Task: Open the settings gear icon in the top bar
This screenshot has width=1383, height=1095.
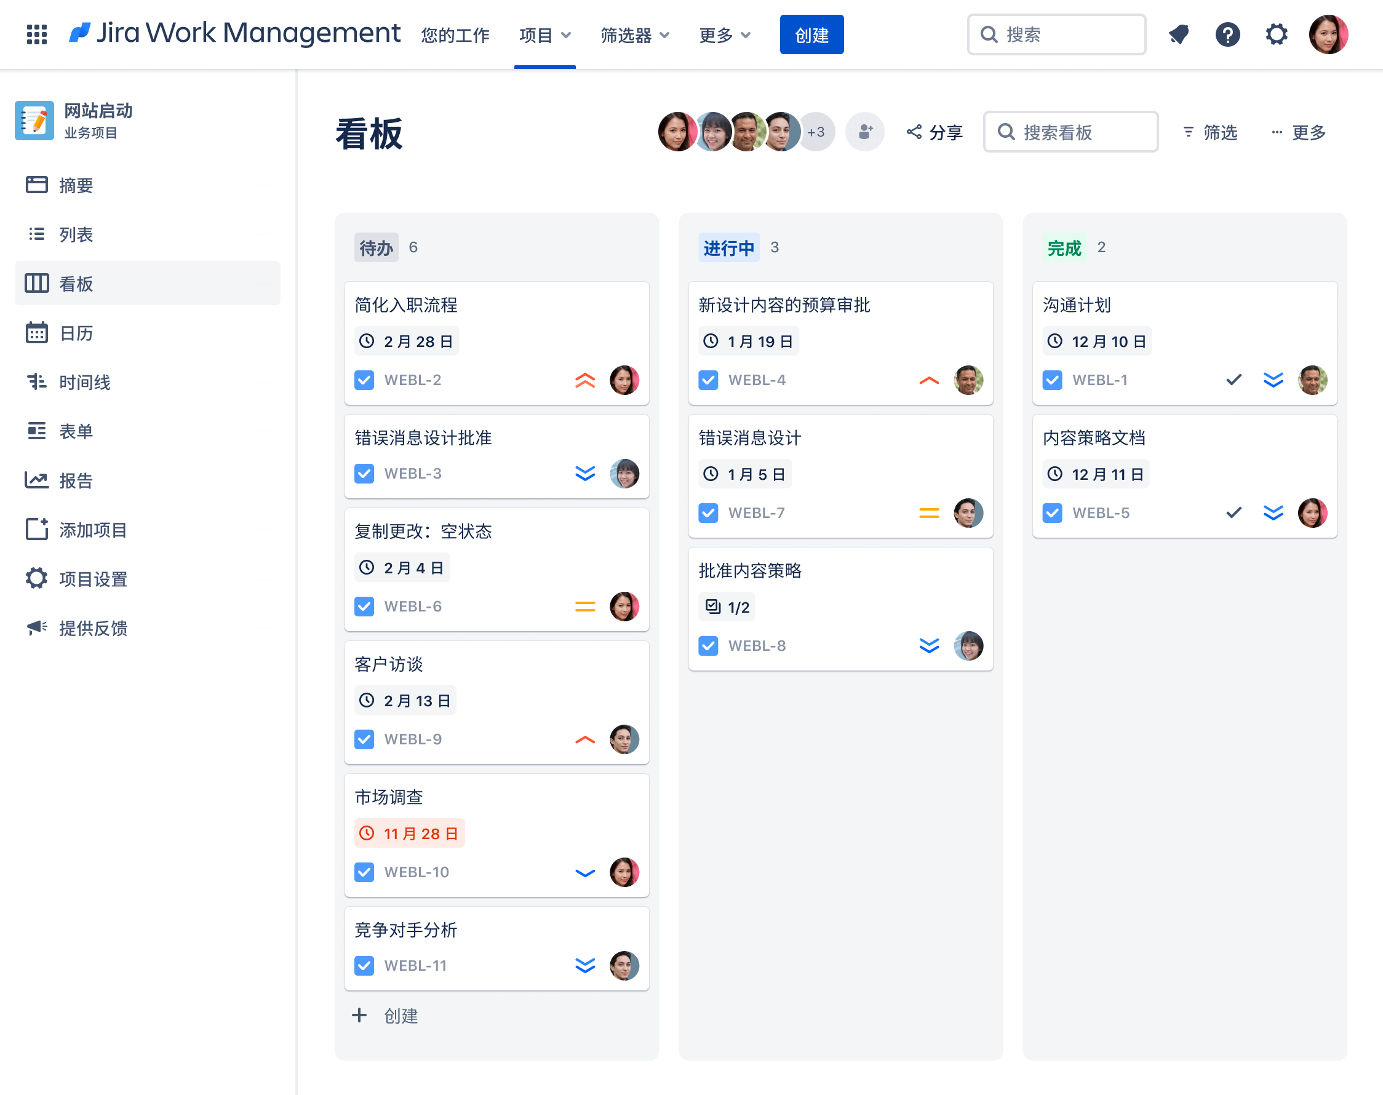Action: (1276, 34)
